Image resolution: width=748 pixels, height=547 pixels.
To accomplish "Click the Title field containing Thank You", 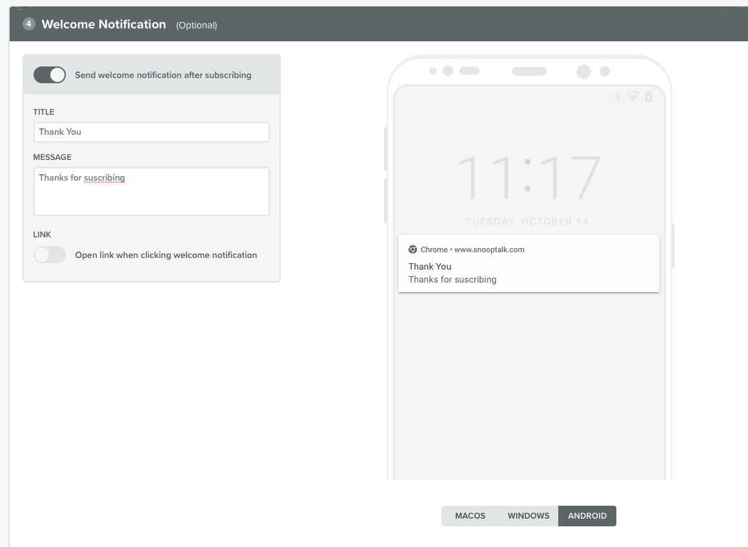I will [x=151, y=132].
